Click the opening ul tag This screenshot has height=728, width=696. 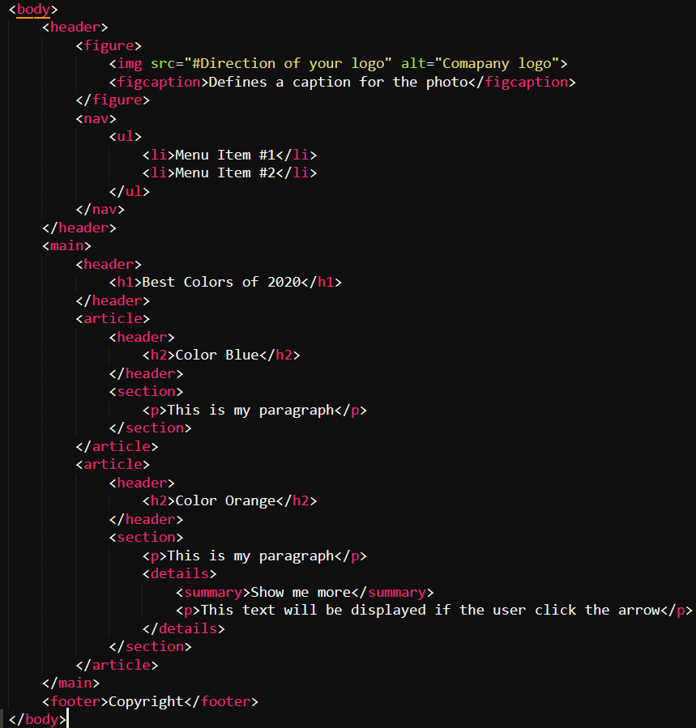click(x=126, y=136)
